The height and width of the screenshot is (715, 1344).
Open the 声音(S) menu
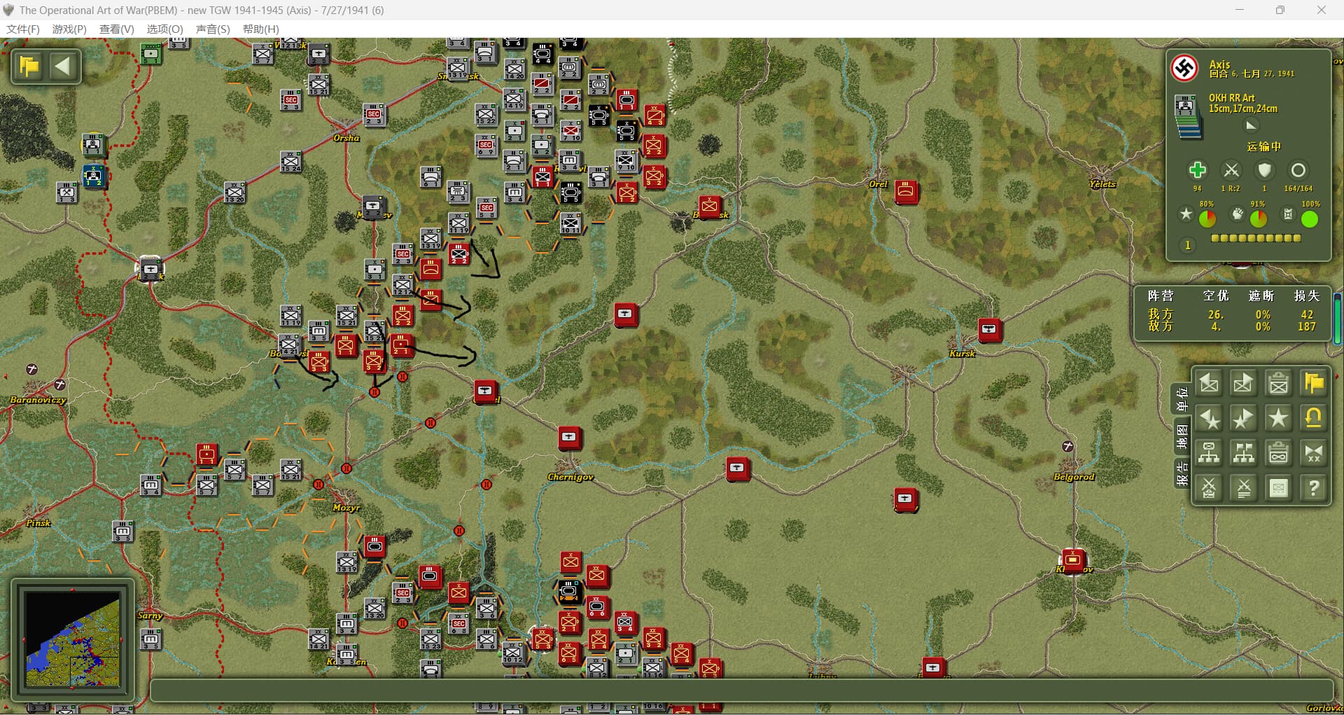coord(213,29)
